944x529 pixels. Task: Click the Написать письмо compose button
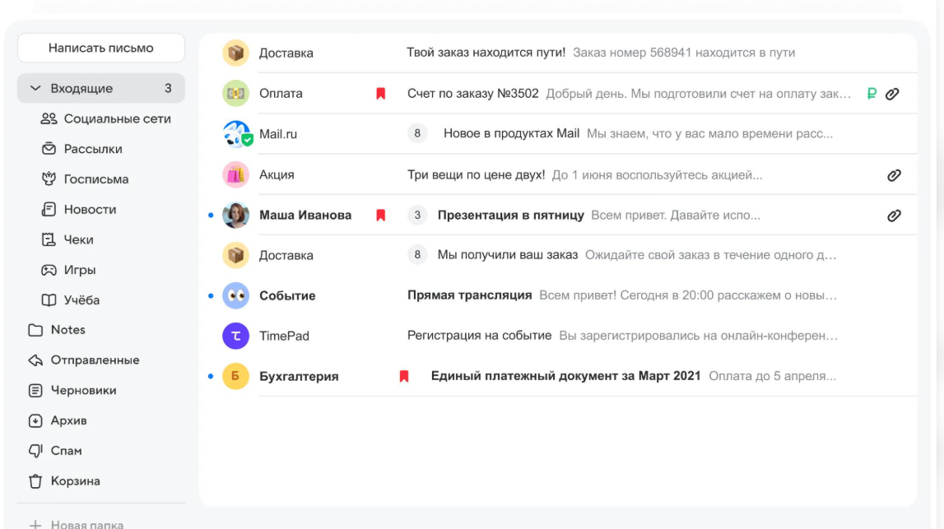click(x=101, y=49)
